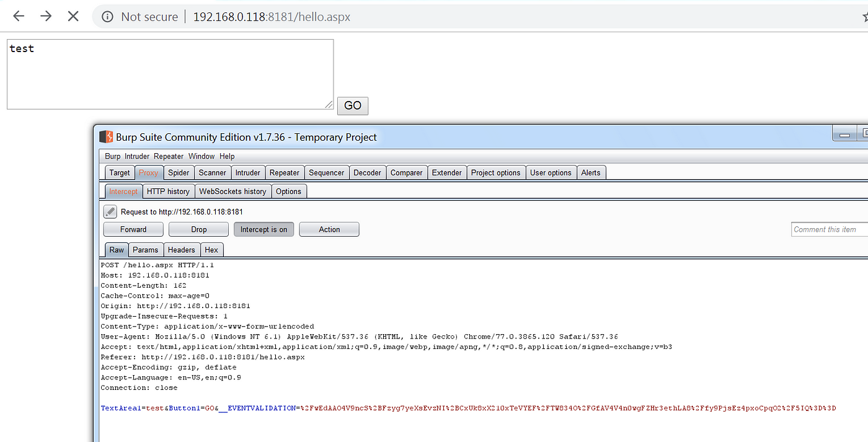Open the User options tab
The width and height of the screenshot is (868, 442).
tap(551, 173)
